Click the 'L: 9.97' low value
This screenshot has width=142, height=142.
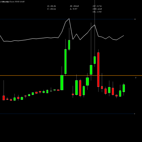tap(74, 9)
